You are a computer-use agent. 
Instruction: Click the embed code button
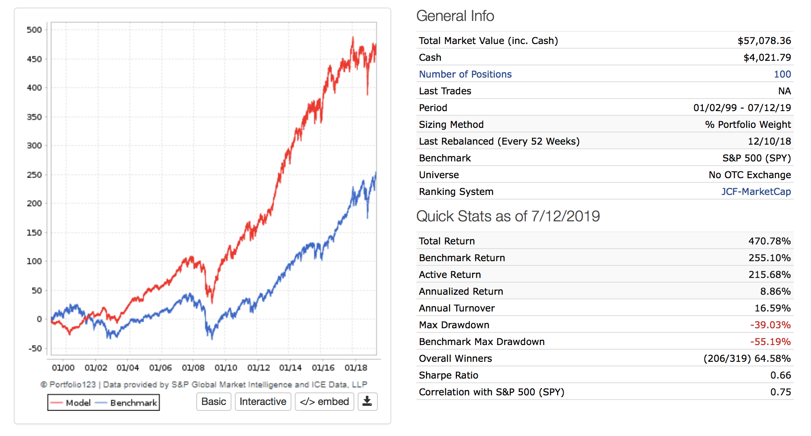324,402
